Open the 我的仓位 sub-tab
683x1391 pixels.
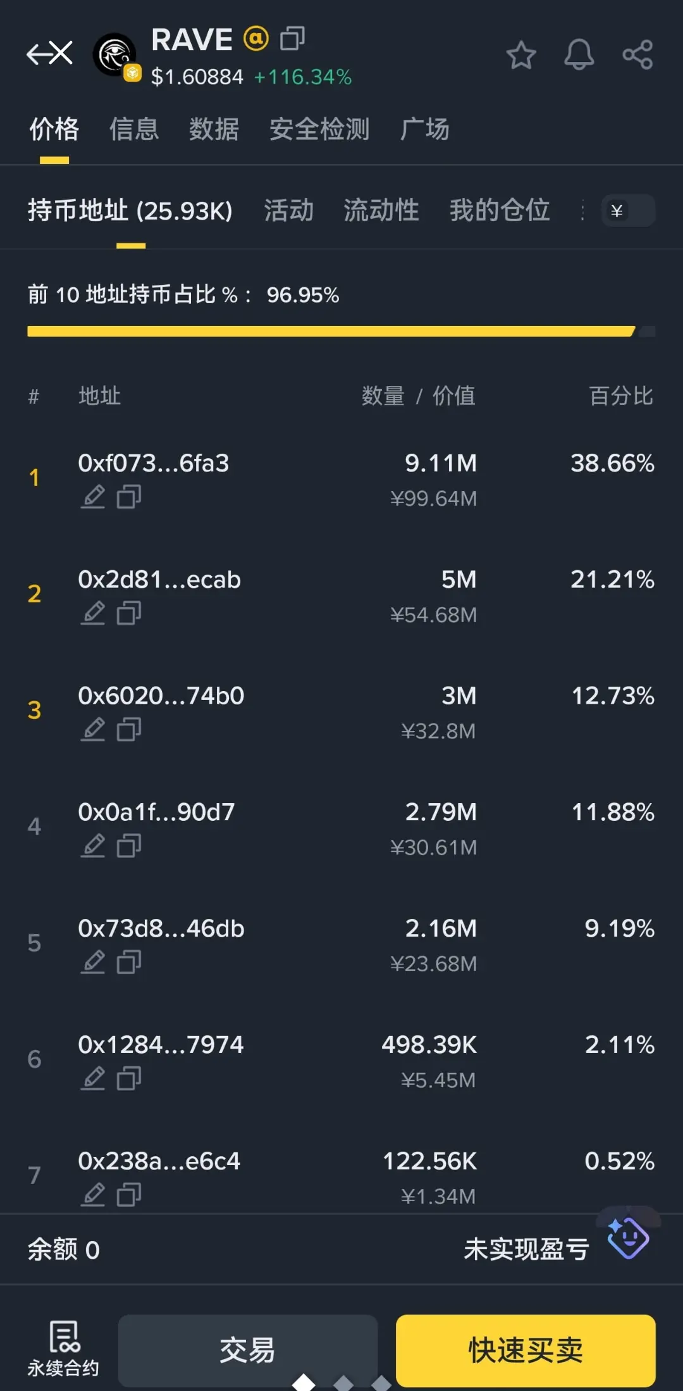click(x=500, y=210)
